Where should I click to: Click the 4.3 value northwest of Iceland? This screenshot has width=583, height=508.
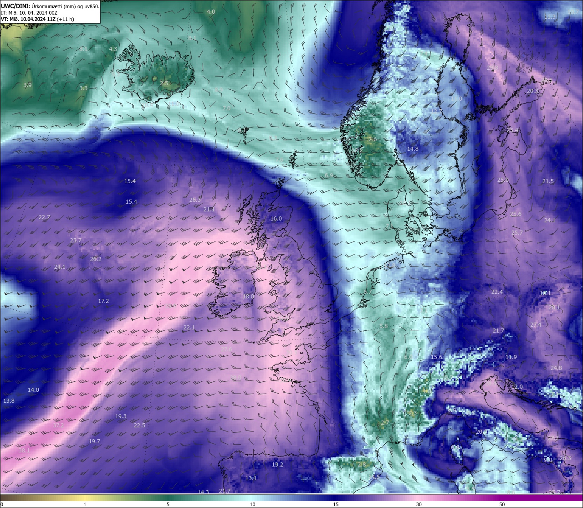click(x=113, y=49)
